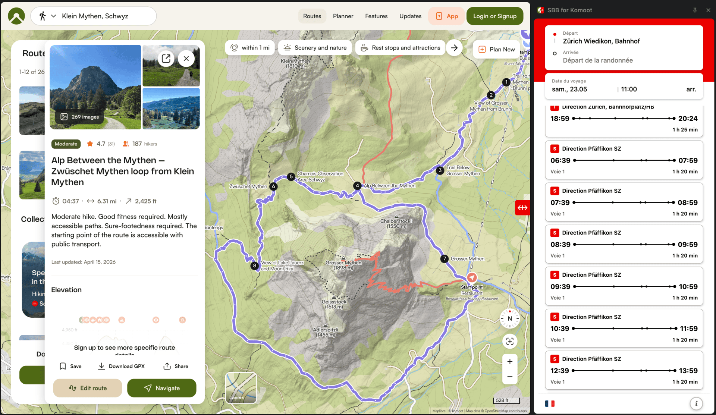Select waypoint 5 Chamois Observation Area
The width and height of the screenshot is (716, 415).
pos(291,176)
